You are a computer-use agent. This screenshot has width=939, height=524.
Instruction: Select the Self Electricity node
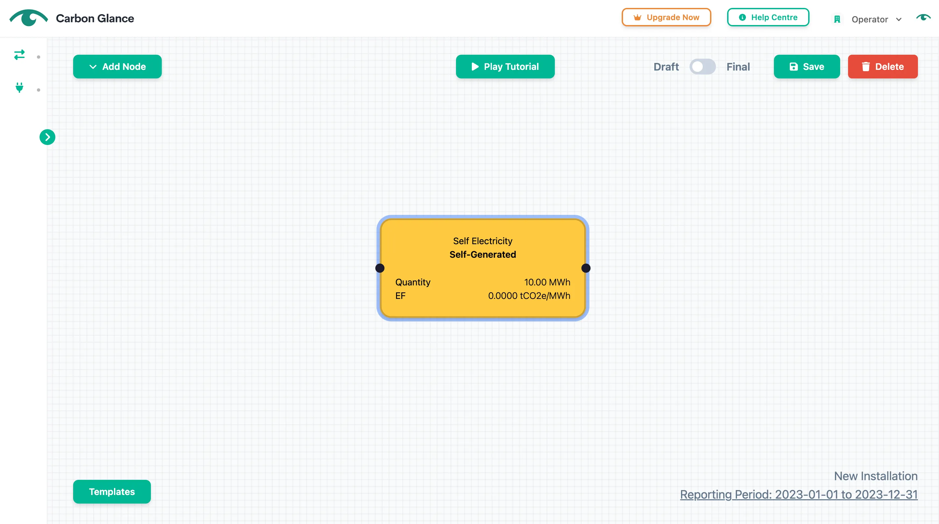click(483, 268)
